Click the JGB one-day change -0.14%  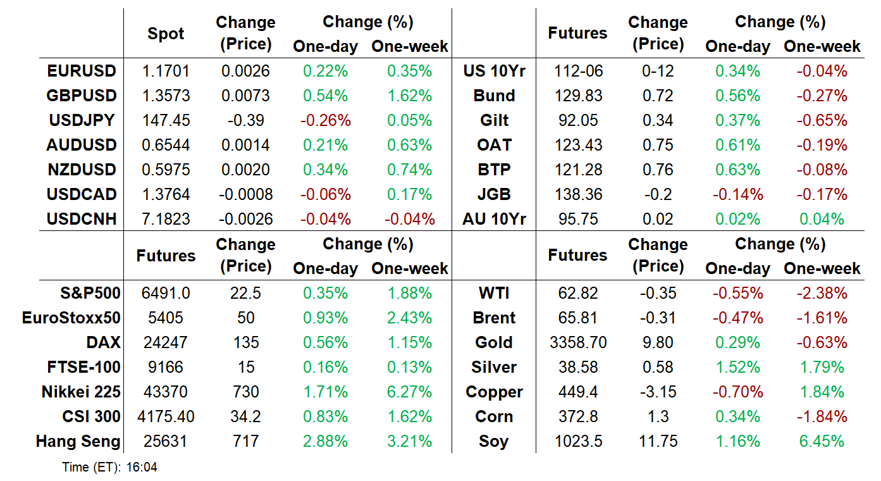(737, 194)
